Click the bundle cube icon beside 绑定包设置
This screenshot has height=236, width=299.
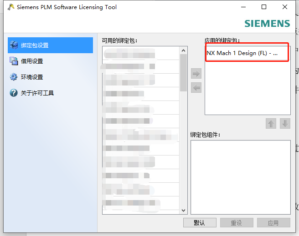click(14, 45)
